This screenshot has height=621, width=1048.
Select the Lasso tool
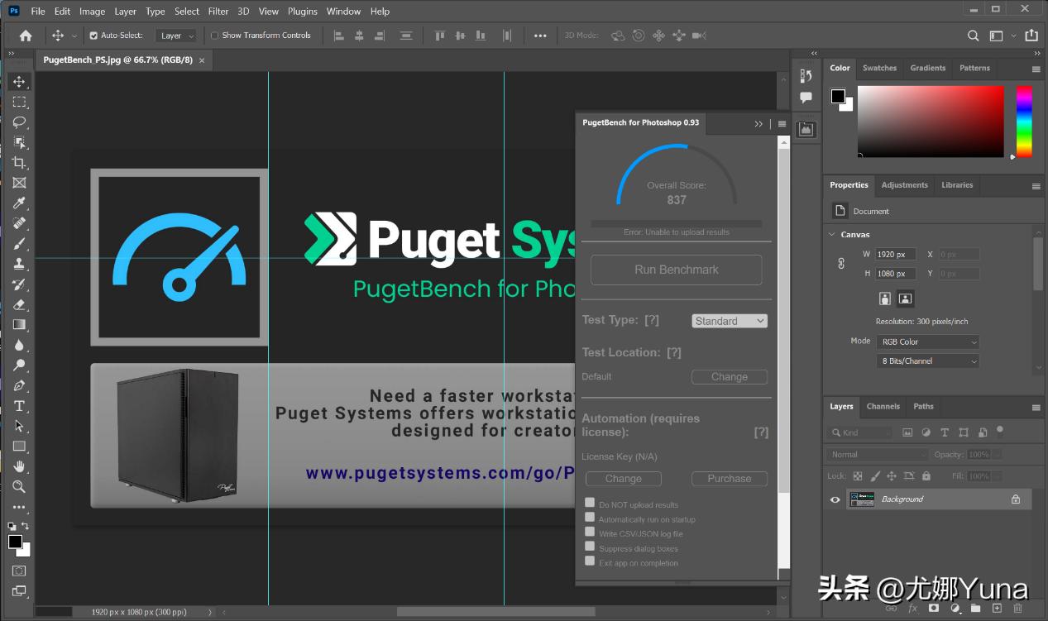click(x=19, y=122)
